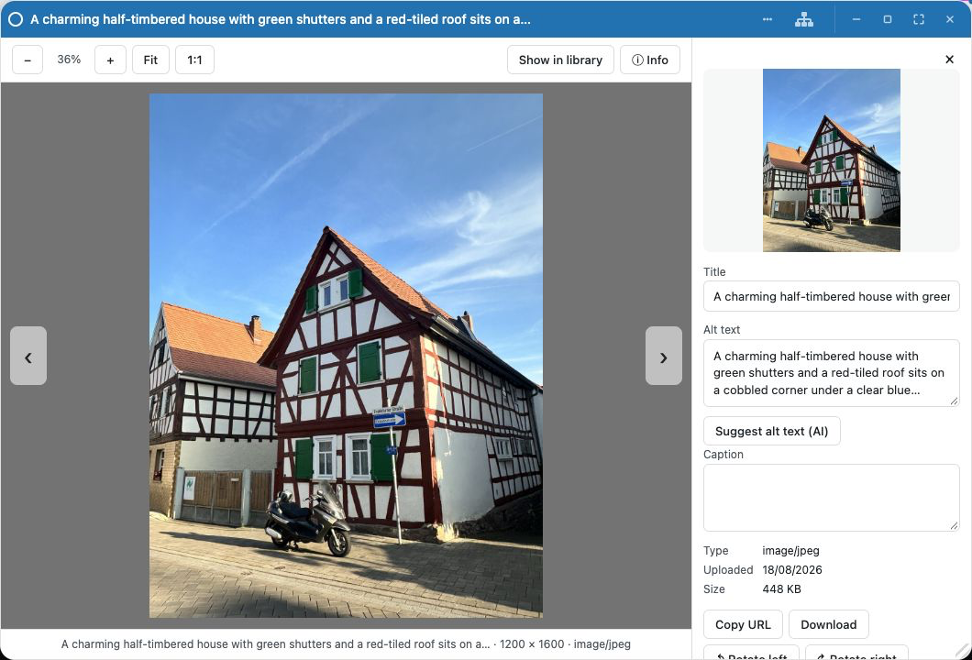Maximize the window

tap(887, 19)
